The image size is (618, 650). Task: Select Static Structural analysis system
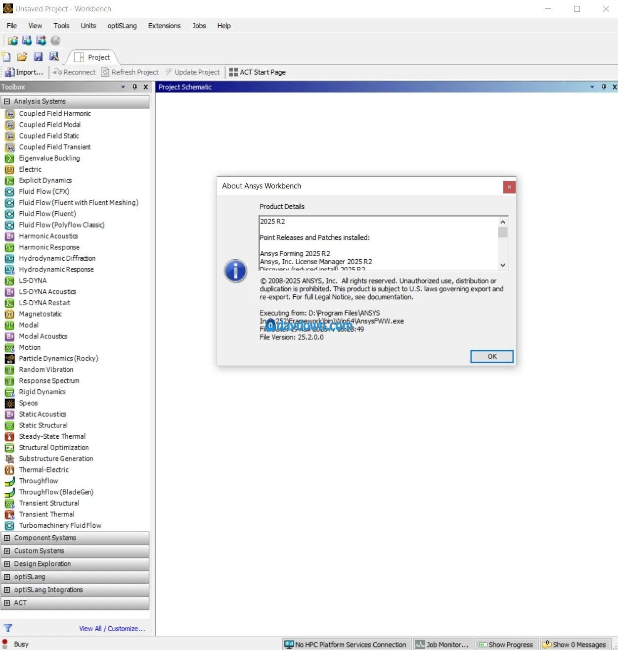click(43, 425)
